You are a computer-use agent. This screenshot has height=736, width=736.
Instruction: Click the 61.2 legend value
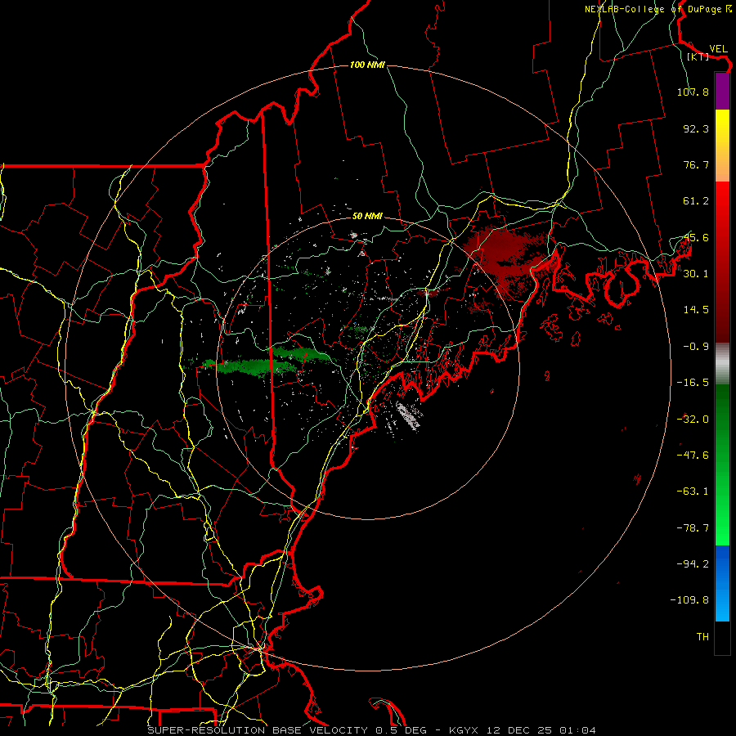coord(696,201)
